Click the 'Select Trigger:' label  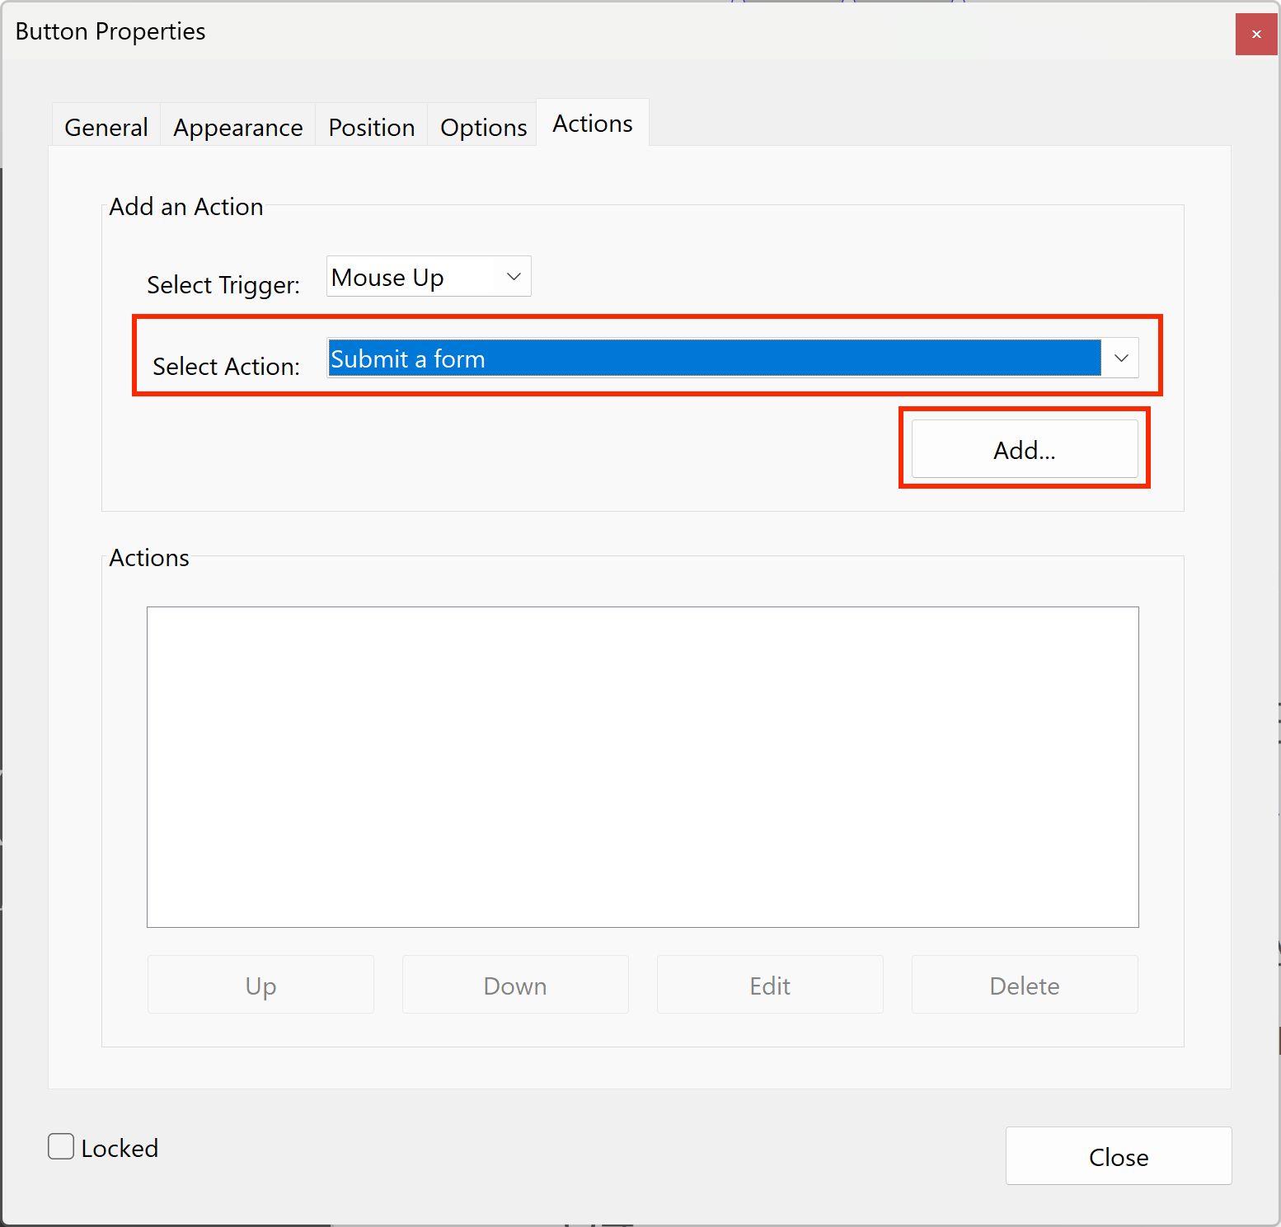(223, 284)
